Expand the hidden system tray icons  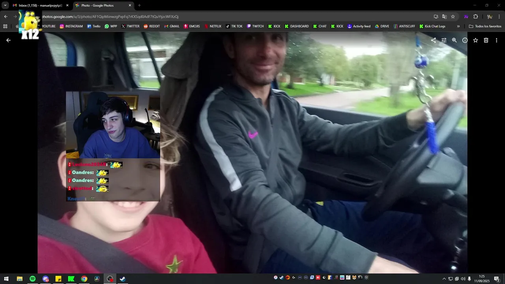click(x=444, y=279)
